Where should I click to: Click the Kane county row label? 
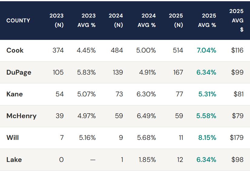[x=15, y=94]
